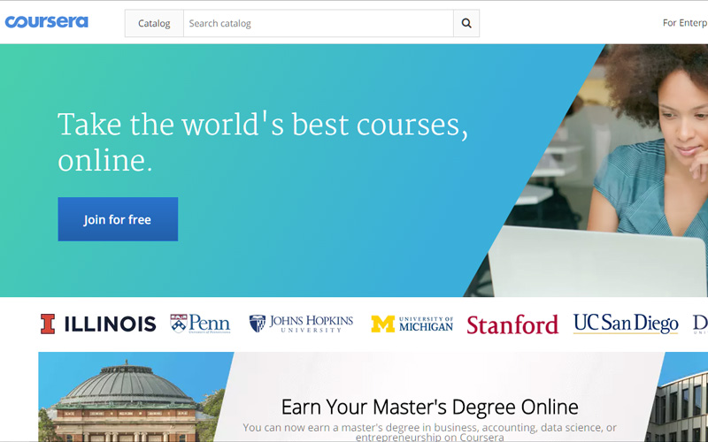708x442 pixels.
Task: Select the Illinois university logo
Action: [x=98, y=324]
